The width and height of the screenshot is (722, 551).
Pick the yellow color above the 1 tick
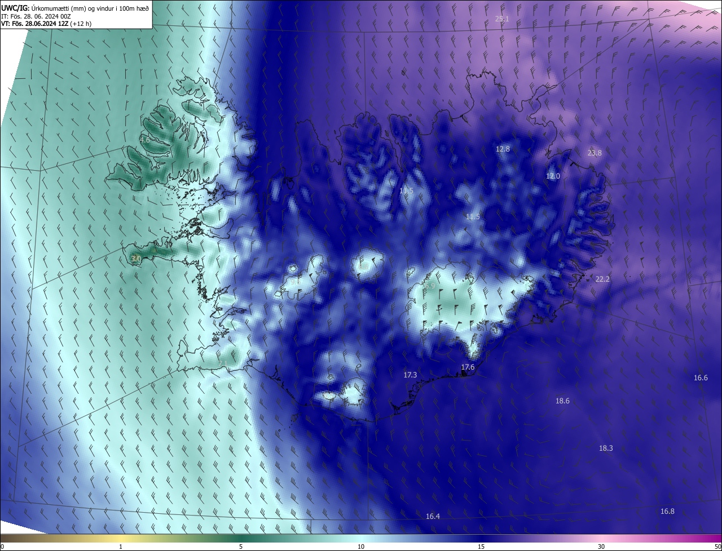tap(121, 538)
